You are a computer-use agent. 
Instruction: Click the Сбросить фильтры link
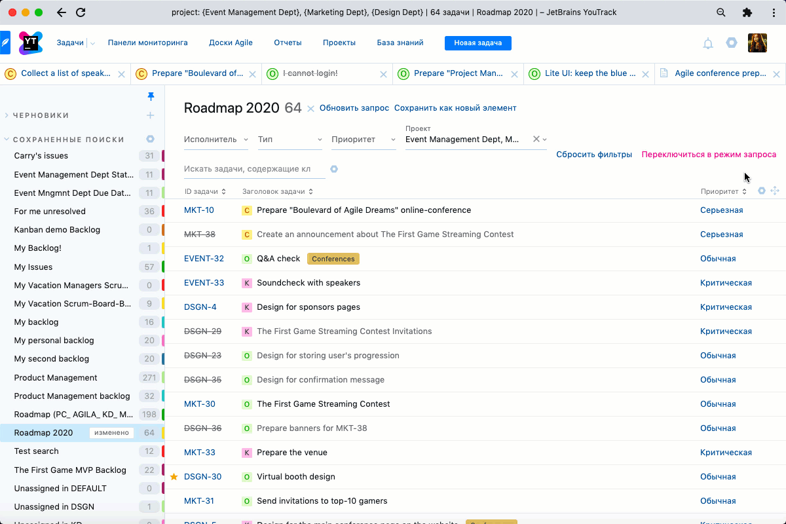pyautogui.click(x=593, y=154)
